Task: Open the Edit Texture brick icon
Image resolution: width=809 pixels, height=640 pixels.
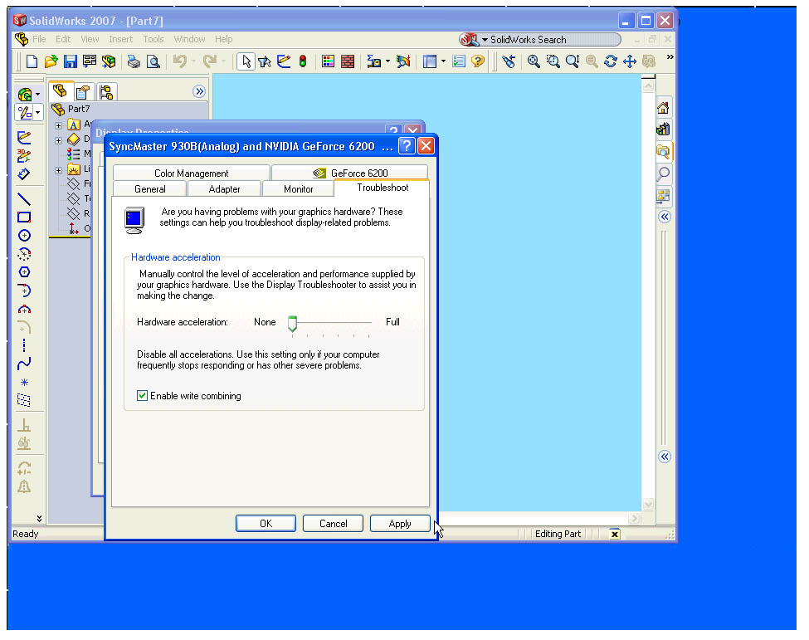Action: (x=348, y=62)
